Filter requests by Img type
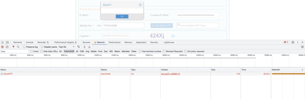Viewport: 305px width, 99px height. (87, 51)
